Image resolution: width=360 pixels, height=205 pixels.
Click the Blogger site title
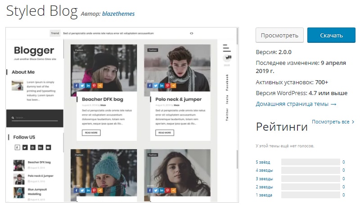(x=34, y=50)
